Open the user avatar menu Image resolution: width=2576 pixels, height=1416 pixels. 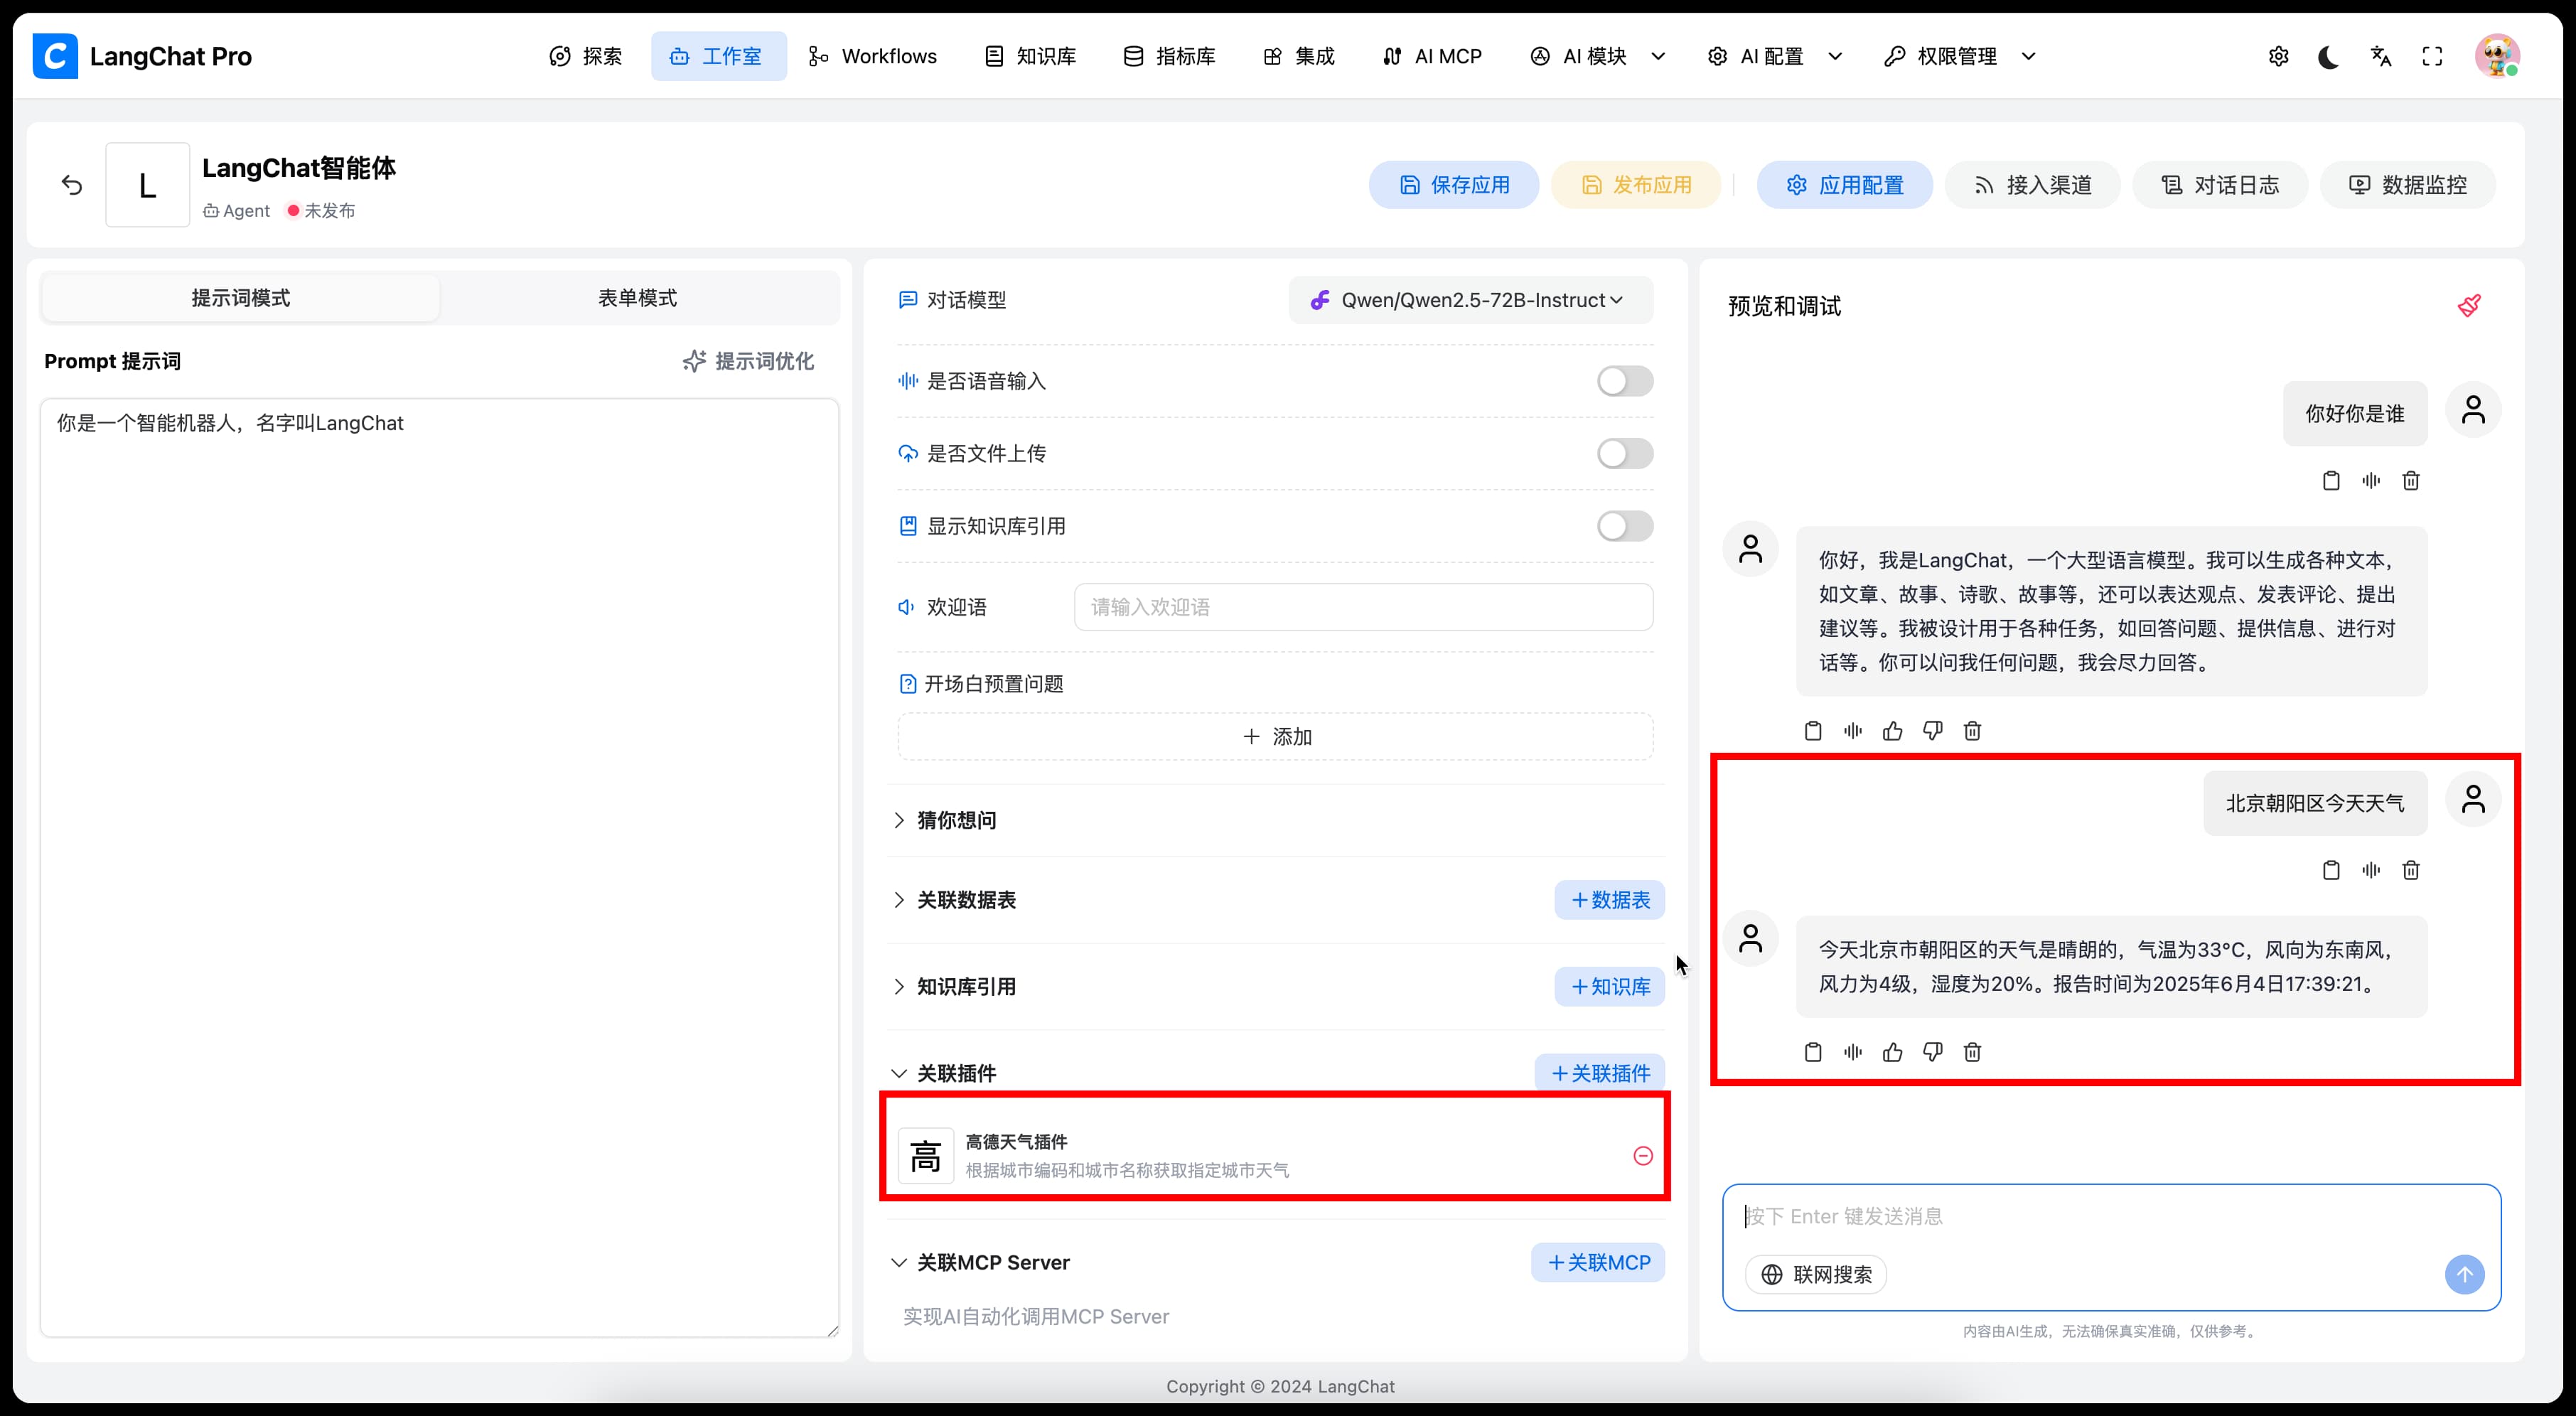[2497, 56]
